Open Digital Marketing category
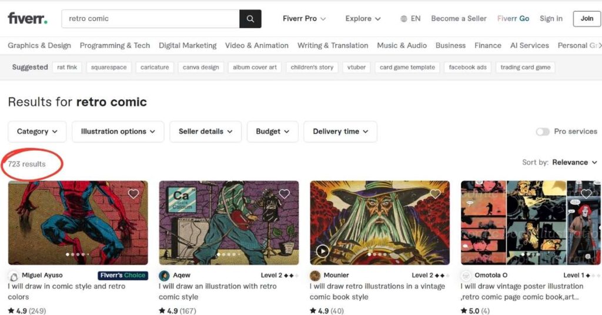The height and width of the screenshot is (315, 602). (188, 45)
